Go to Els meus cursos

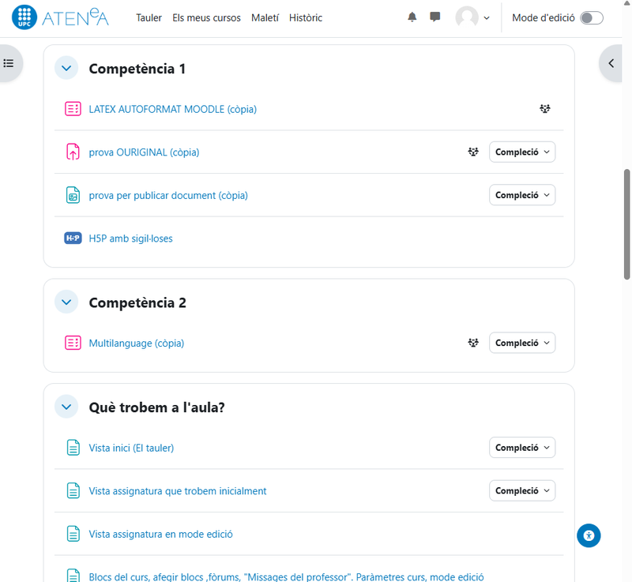[206, 17]
